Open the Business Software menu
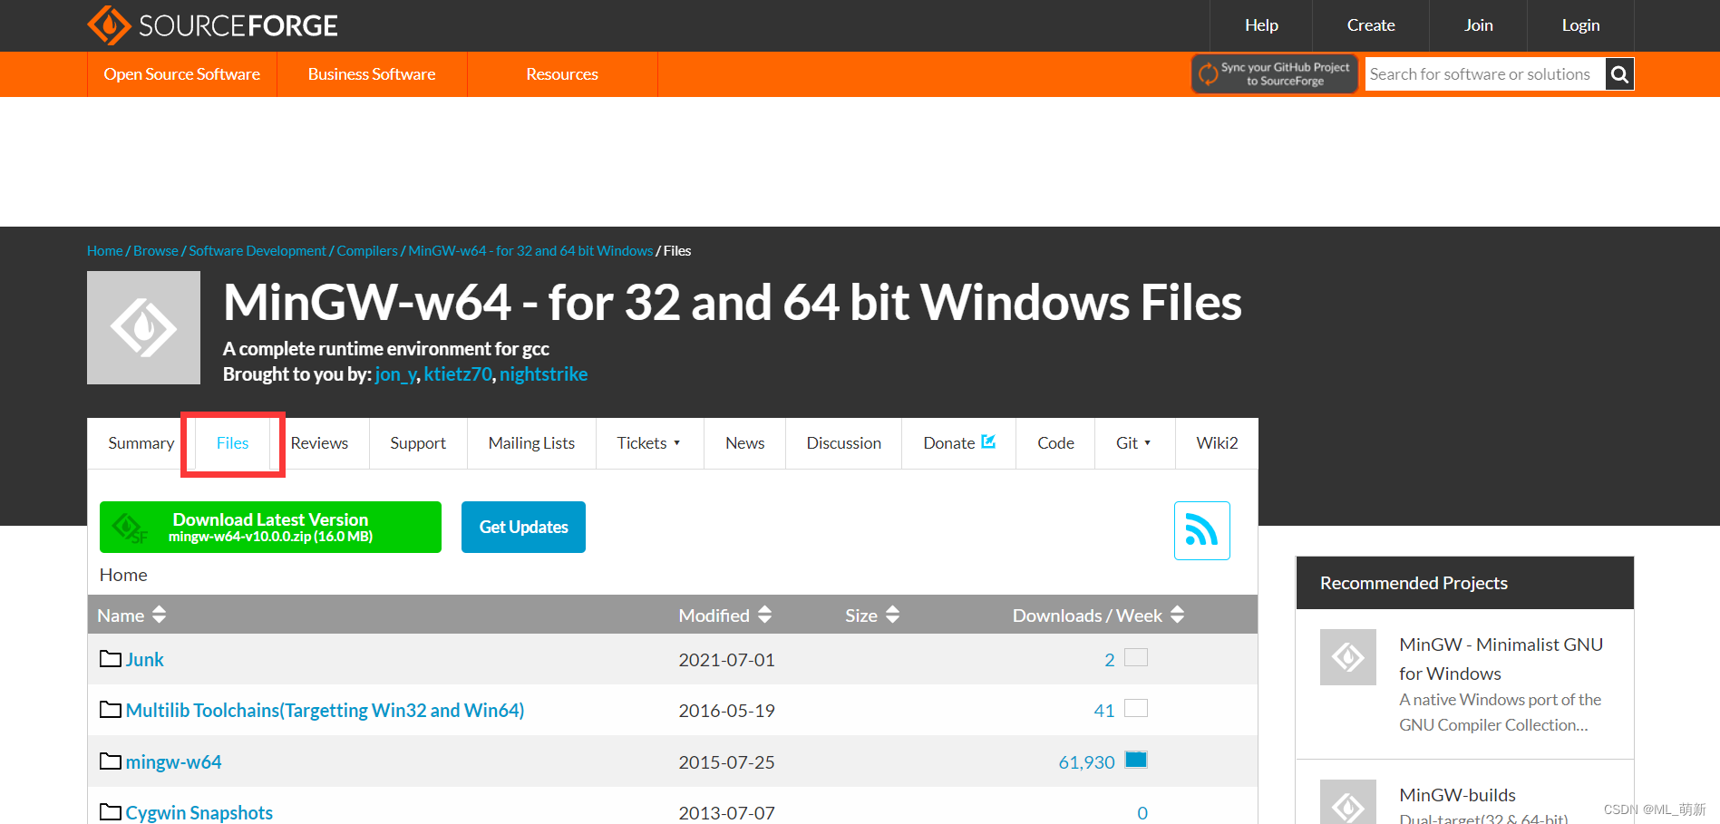Image resolution: width=1720 pixels, height=824 pixels. (x=372, y=74)
